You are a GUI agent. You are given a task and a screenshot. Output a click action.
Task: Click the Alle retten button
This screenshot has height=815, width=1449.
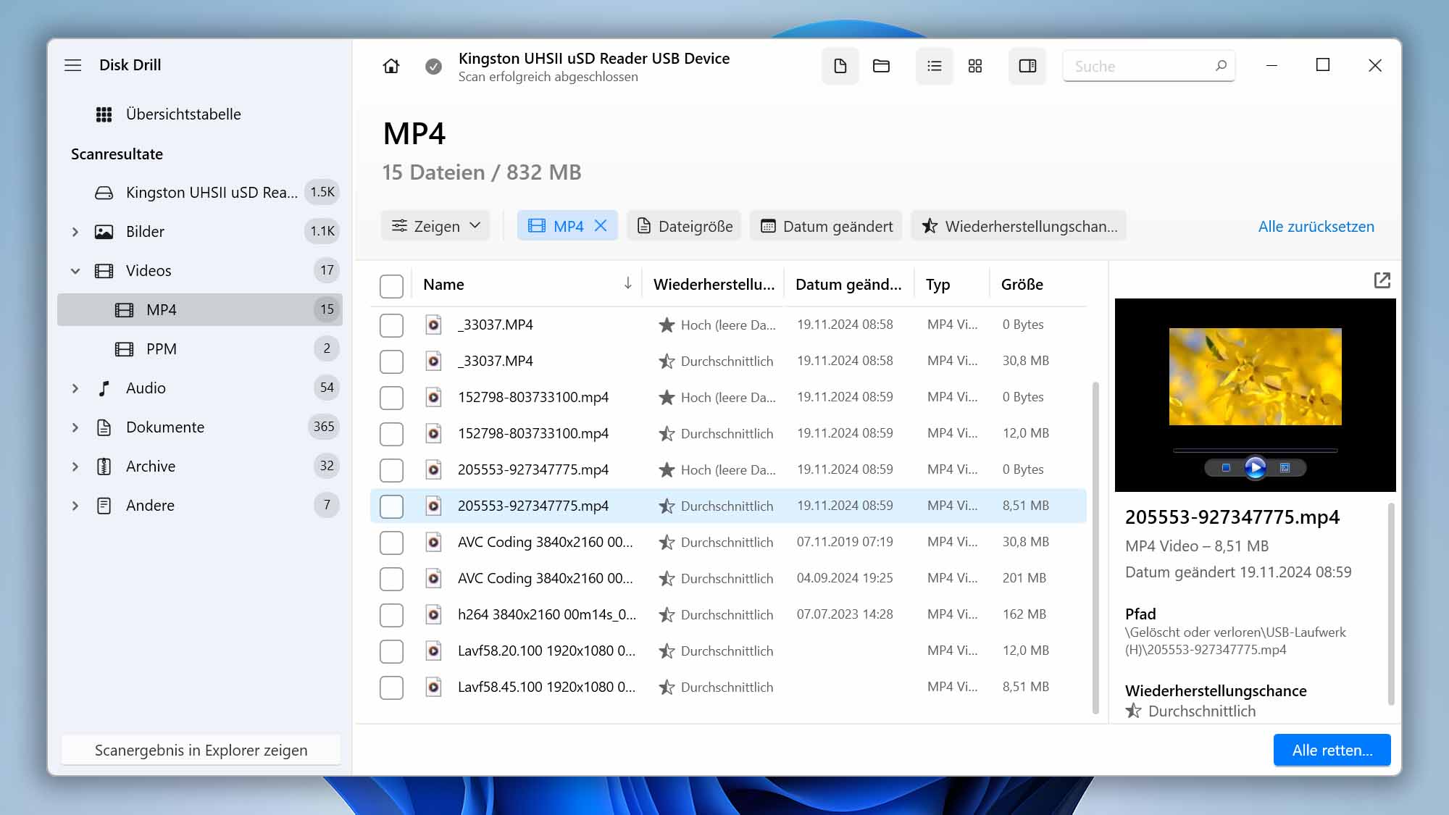1332,751
